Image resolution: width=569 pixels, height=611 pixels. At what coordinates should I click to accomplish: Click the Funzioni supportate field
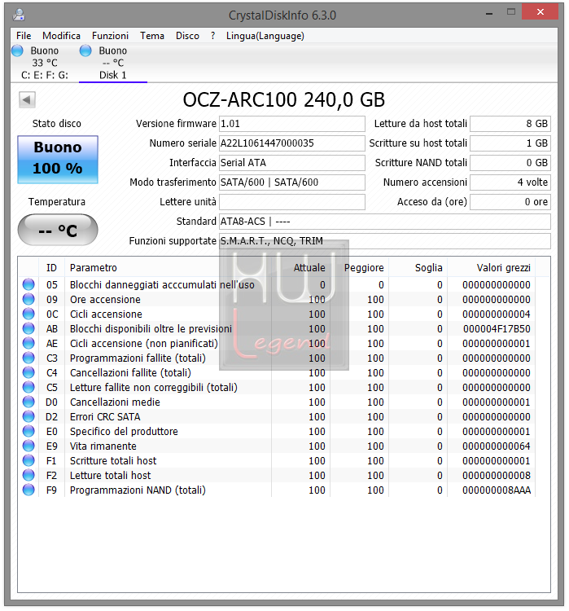click(x=385, y=241)
